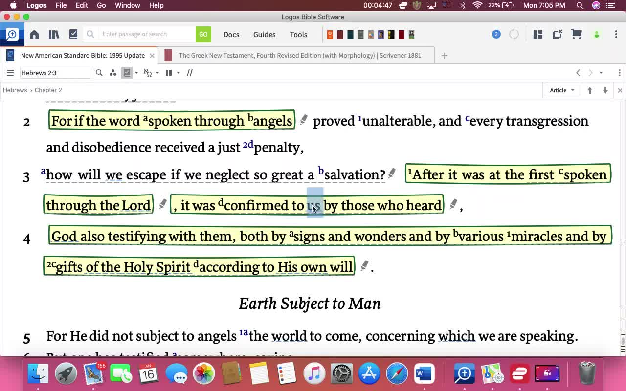
Task: Click the inline search magnifier in panel toolbar
Action: (x=99, y=73)
